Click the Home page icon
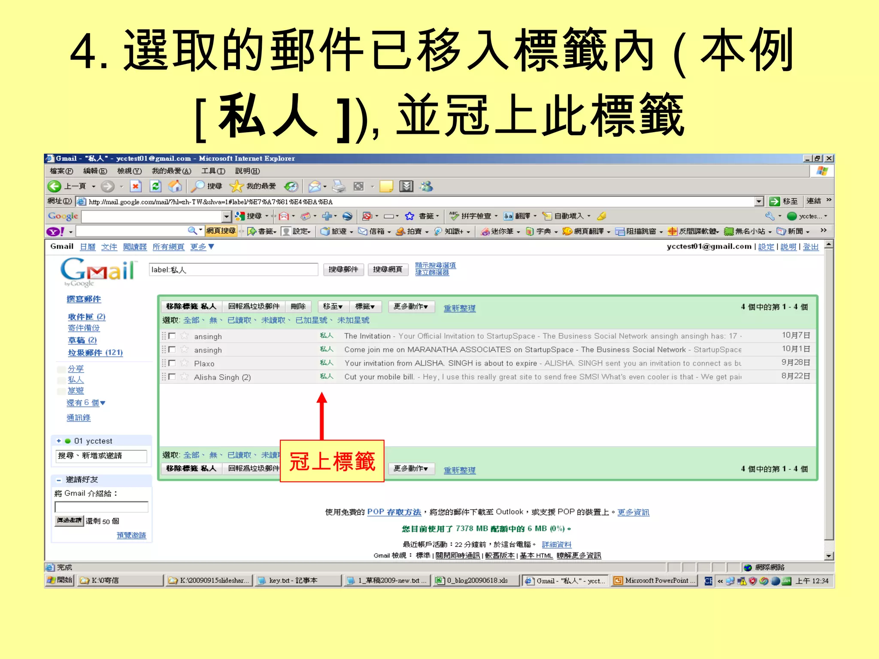 click(175, 186)
